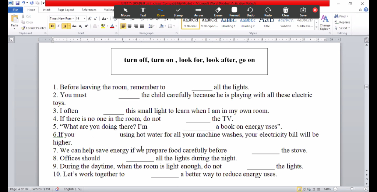Undo typing in Quick Access Toolbar
The image size is (377, 192).
point(23,3)
